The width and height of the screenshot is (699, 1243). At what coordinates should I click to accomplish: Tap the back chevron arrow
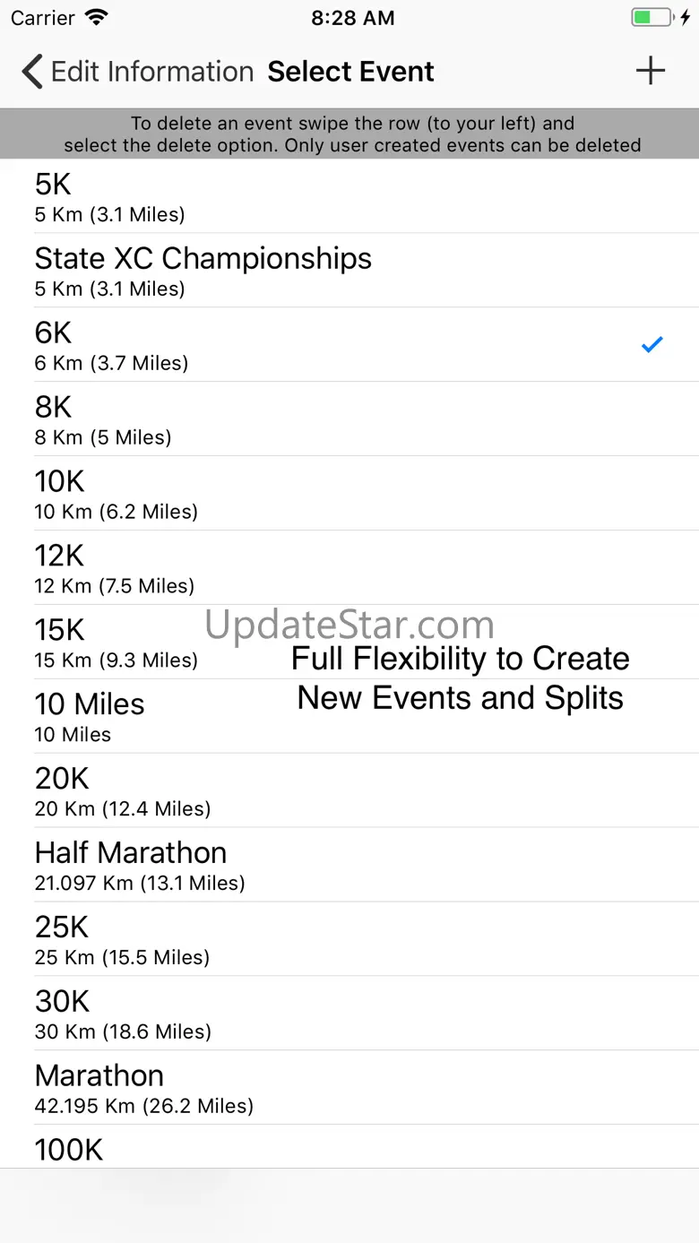[32, 72]
